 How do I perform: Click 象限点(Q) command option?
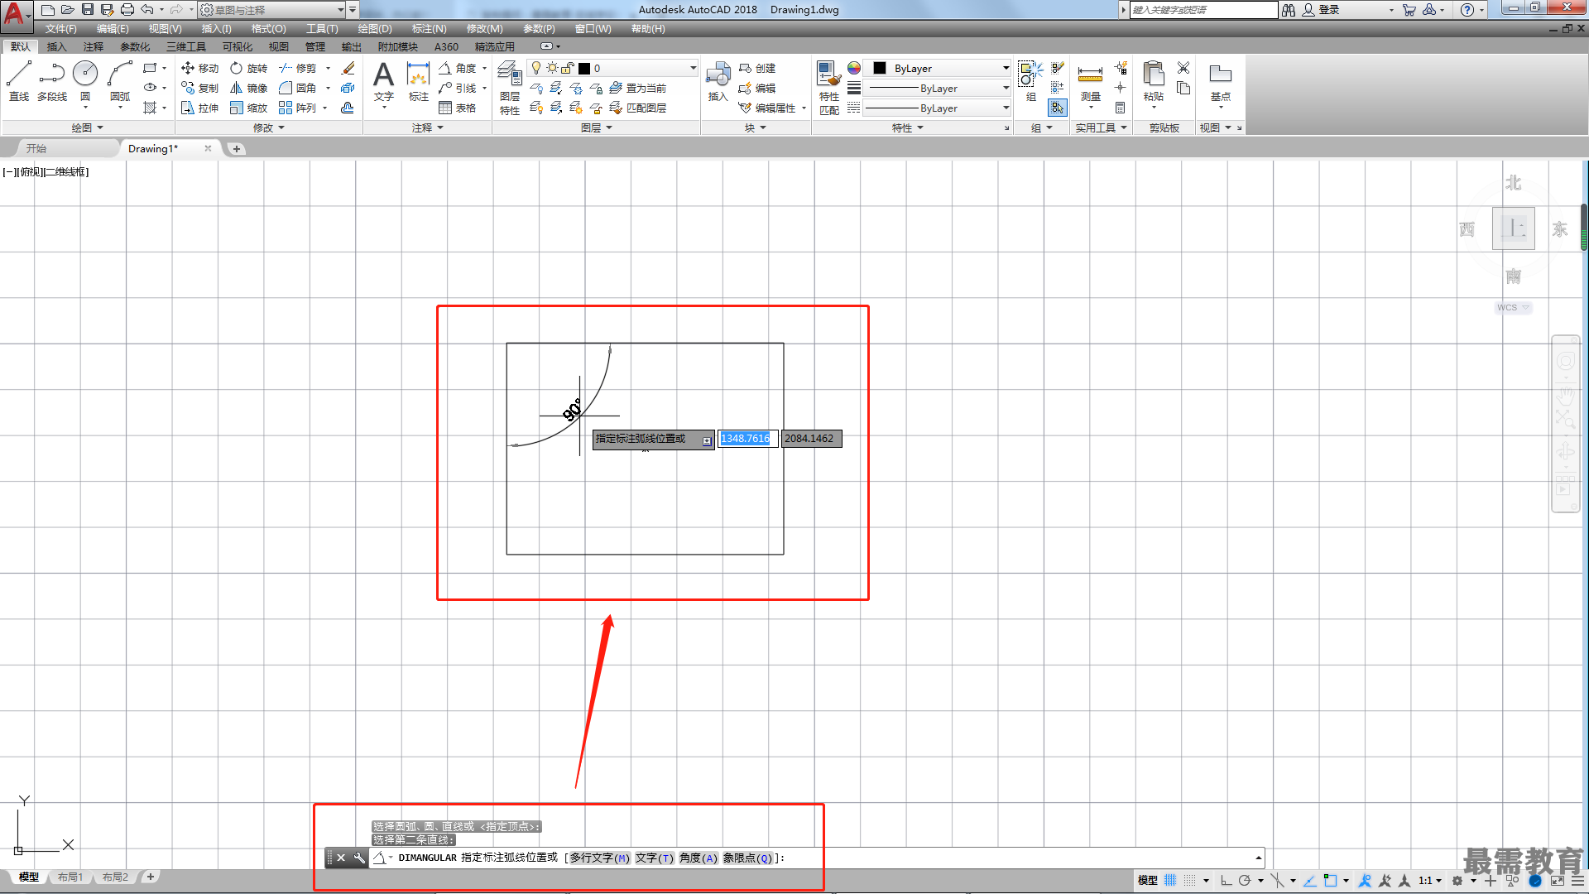point(747,858)
